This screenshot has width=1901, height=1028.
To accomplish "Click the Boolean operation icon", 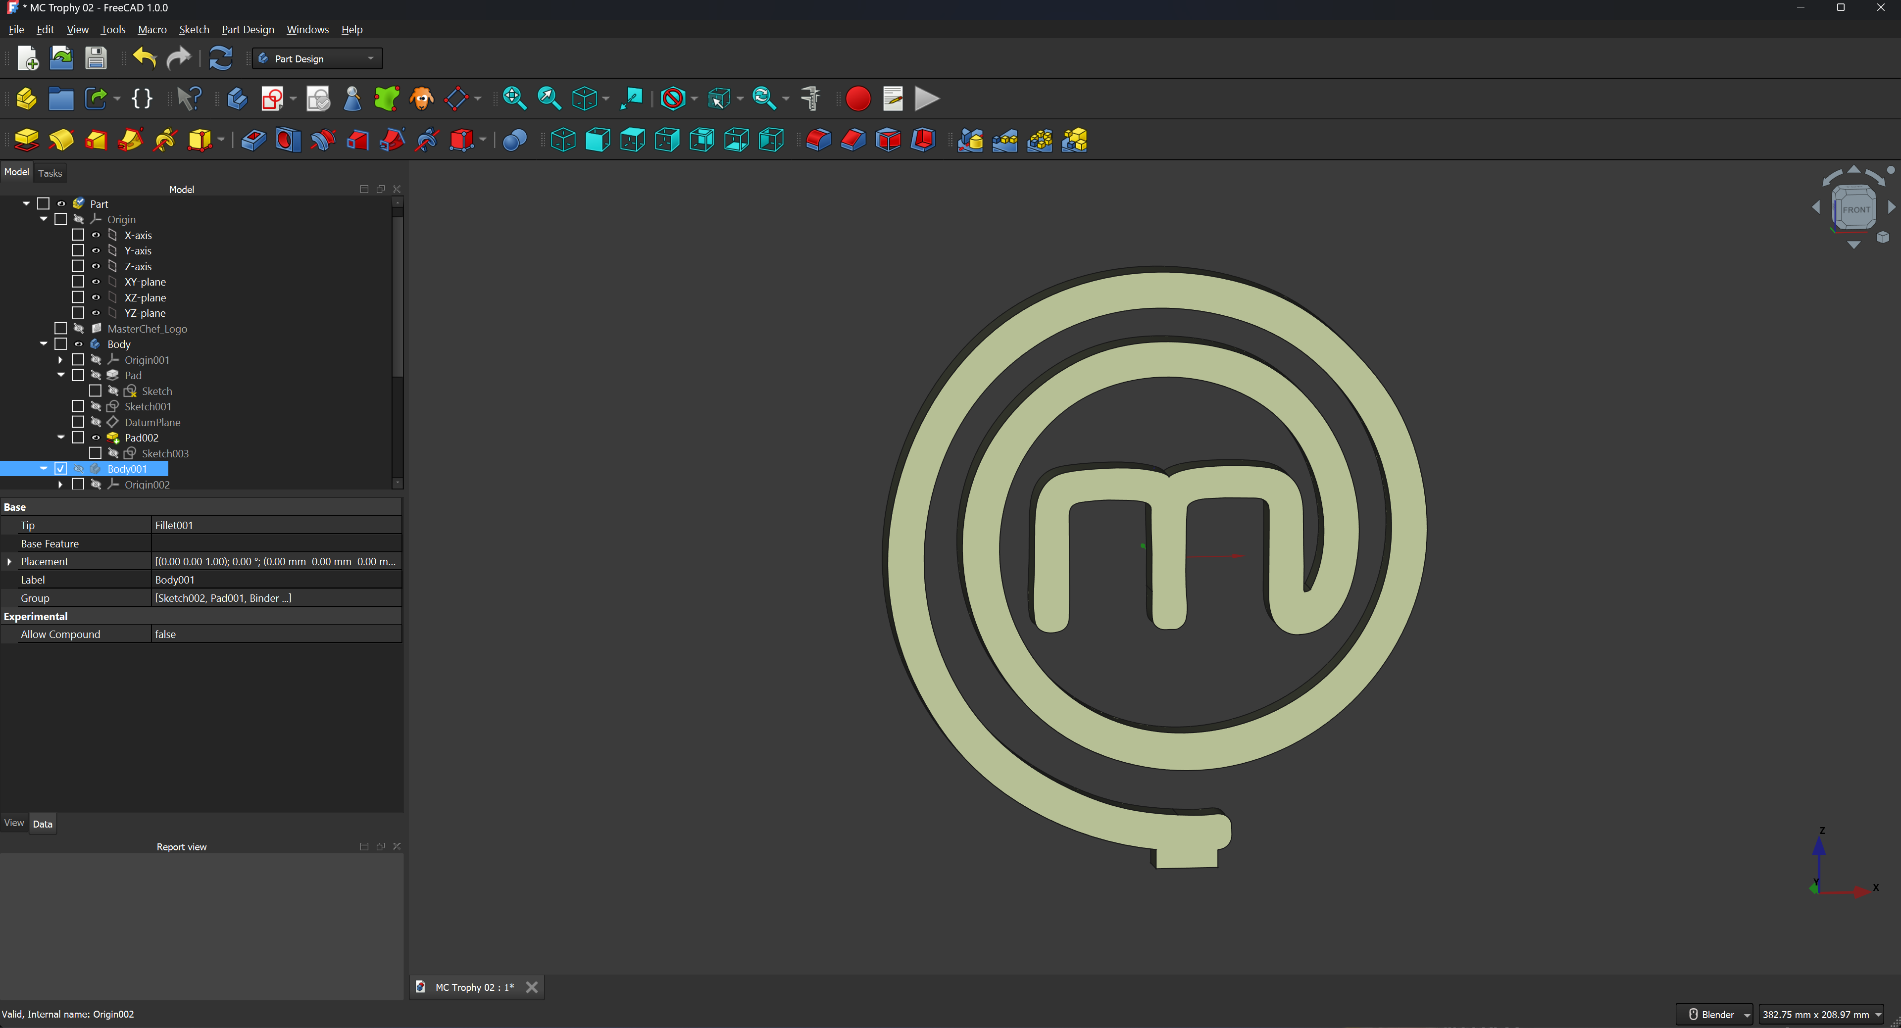I will coord(514,140).
